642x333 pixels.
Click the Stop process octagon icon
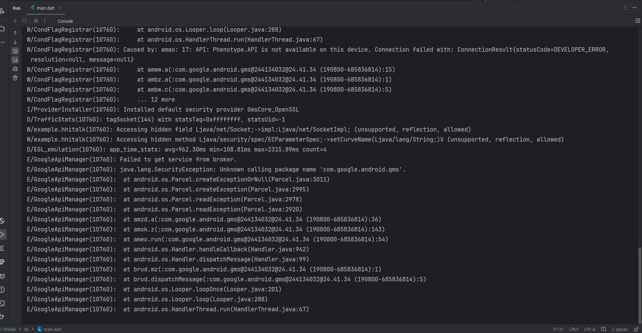coord(36,21)
